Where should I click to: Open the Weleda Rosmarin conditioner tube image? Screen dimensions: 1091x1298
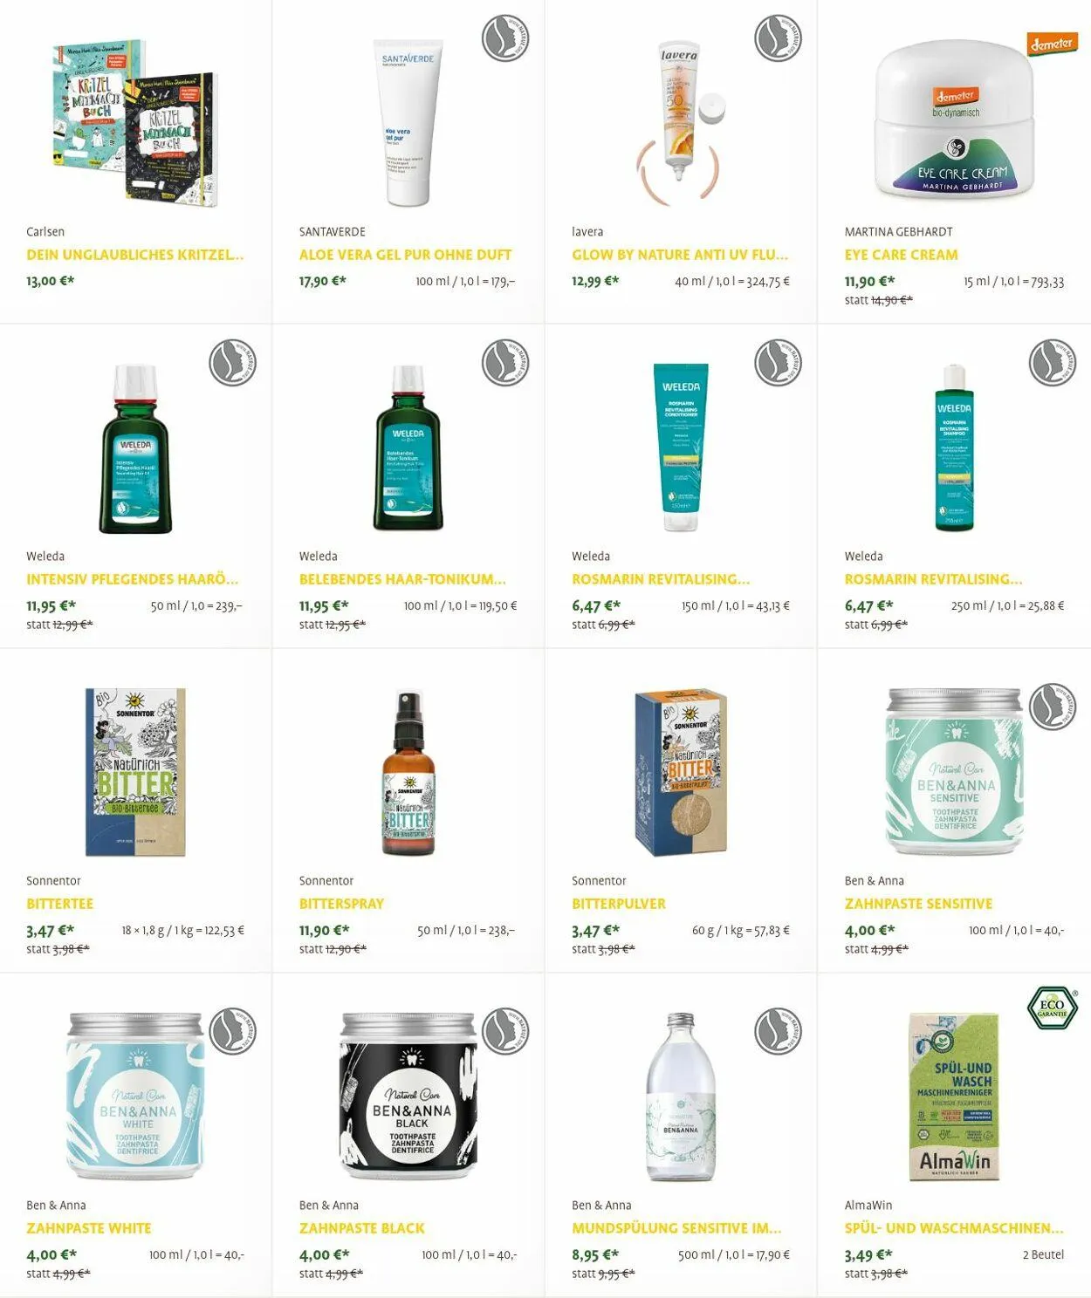pos(681,447)
